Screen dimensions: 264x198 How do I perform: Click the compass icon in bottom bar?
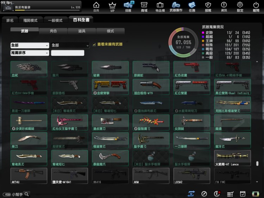tap(204, 194)
